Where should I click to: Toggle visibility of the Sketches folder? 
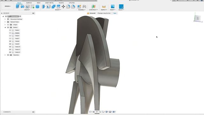pos(8,55)
